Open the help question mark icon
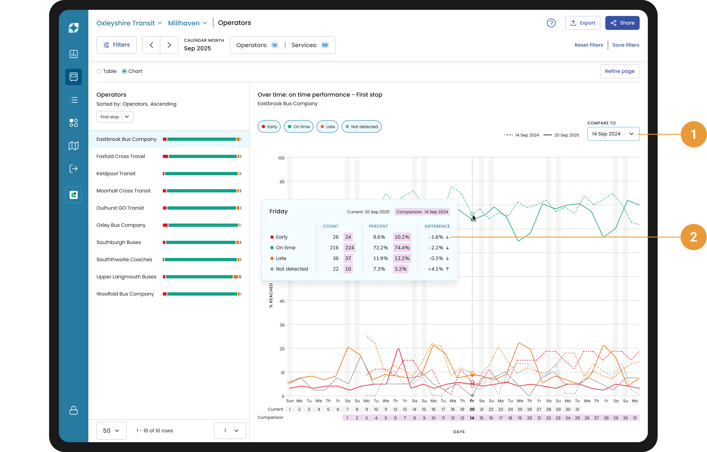The height and width of the screenshot is (452, 707). click(x=551, y=23)
